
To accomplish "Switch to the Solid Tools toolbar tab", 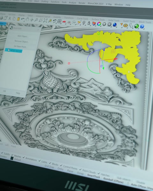I will point(114,20).
